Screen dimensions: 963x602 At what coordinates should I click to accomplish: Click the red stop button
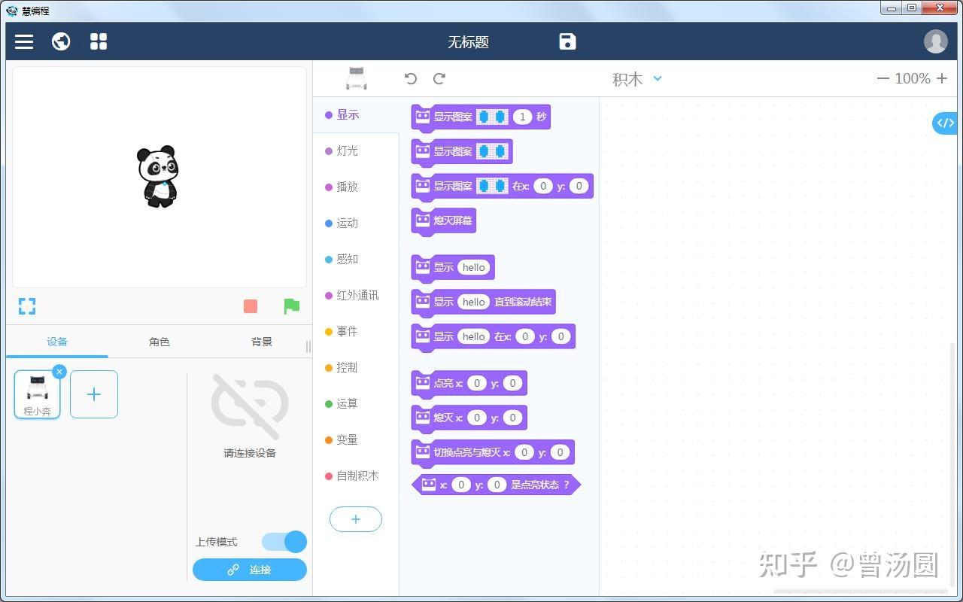click(251, 306)
